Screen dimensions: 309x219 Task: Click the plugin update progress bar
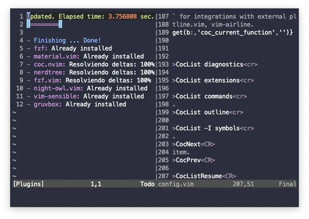pyautogui.click(x=44, y=24)
